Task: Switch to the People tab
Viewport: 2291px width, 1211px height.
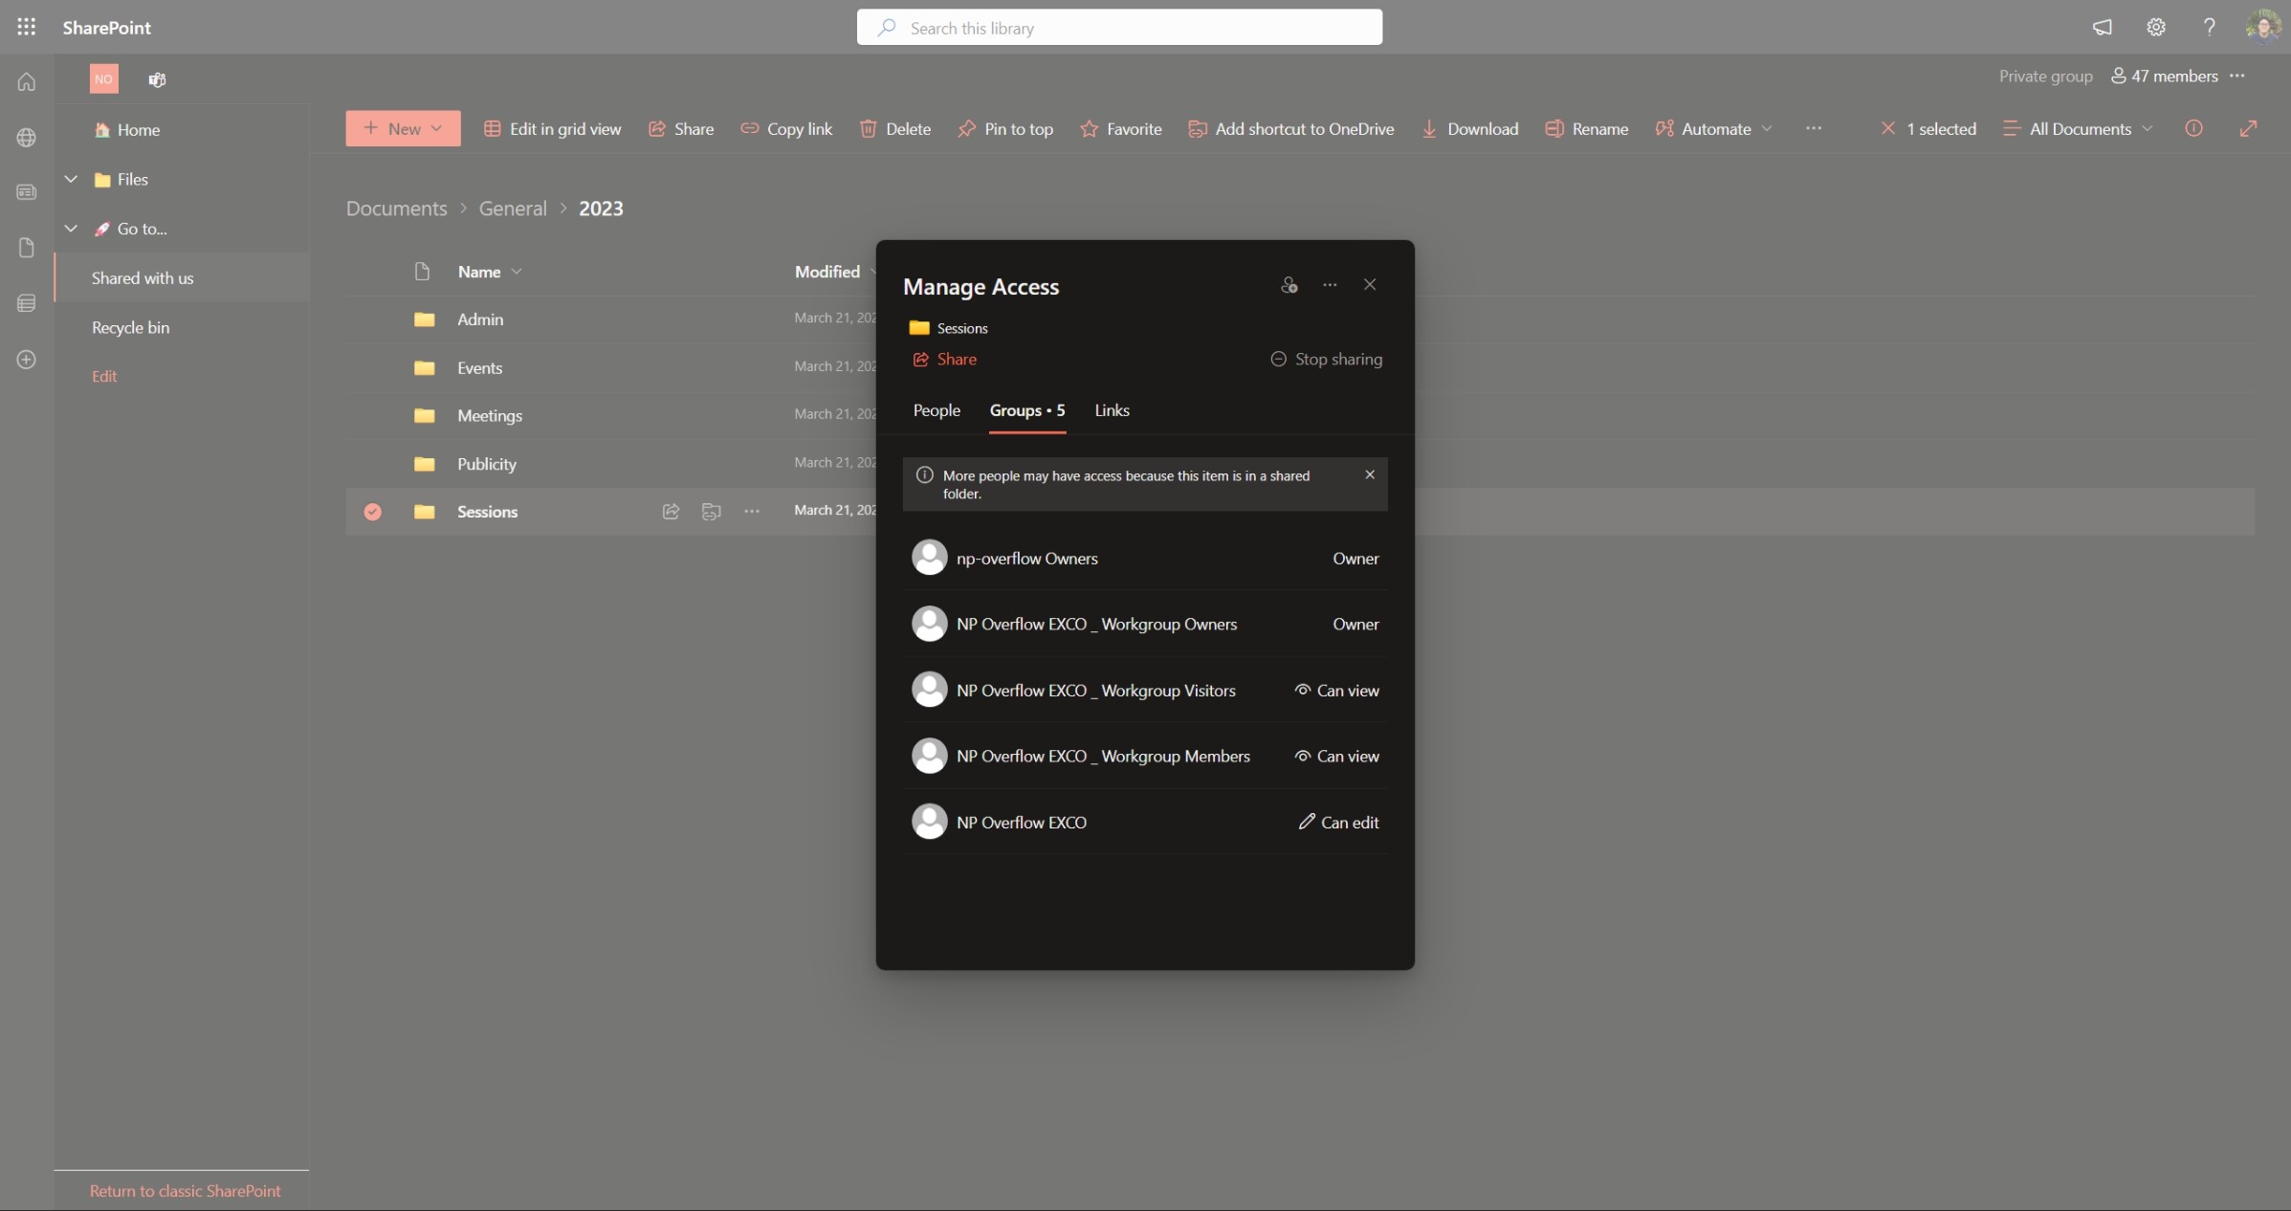Action: [x=936, y=410]
